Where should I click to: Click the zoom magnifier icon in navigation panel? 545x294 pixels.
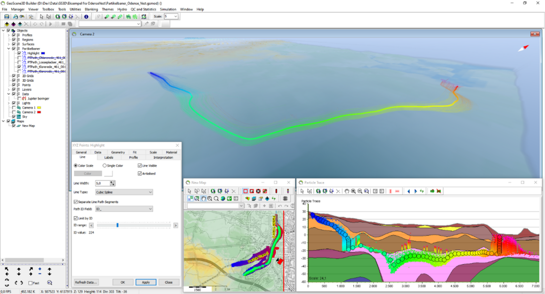pos(50,283)
